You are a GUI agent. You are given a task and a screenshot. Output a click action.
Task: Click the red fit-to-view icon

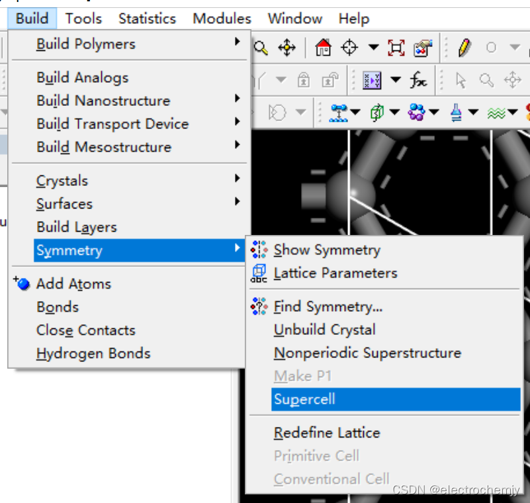click(396, 48)
